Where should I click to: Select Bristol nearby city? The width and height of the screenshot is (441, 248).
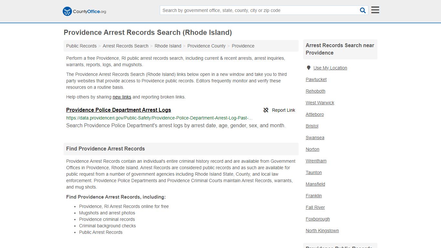312,126
